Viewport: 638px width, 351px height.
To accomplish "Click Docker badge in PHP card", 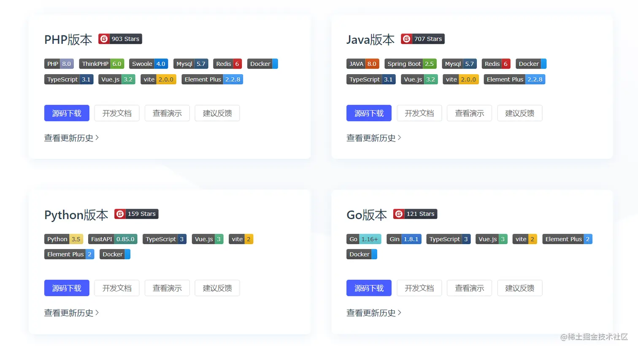I will (x=262, y=64).
